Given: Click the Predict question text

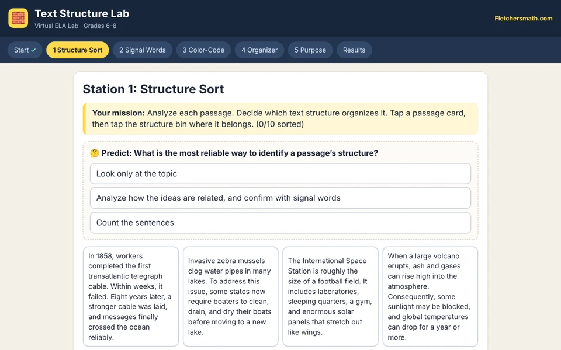Looking at the screenshot, I should tap(240, 153).
